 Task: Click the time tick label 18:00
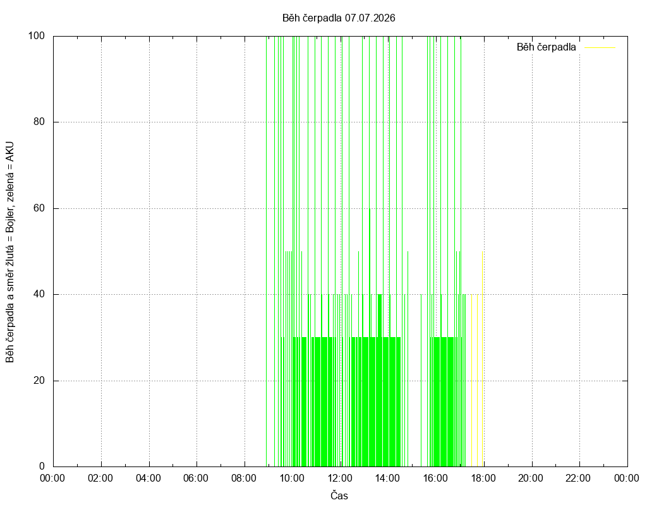[483, 478]
